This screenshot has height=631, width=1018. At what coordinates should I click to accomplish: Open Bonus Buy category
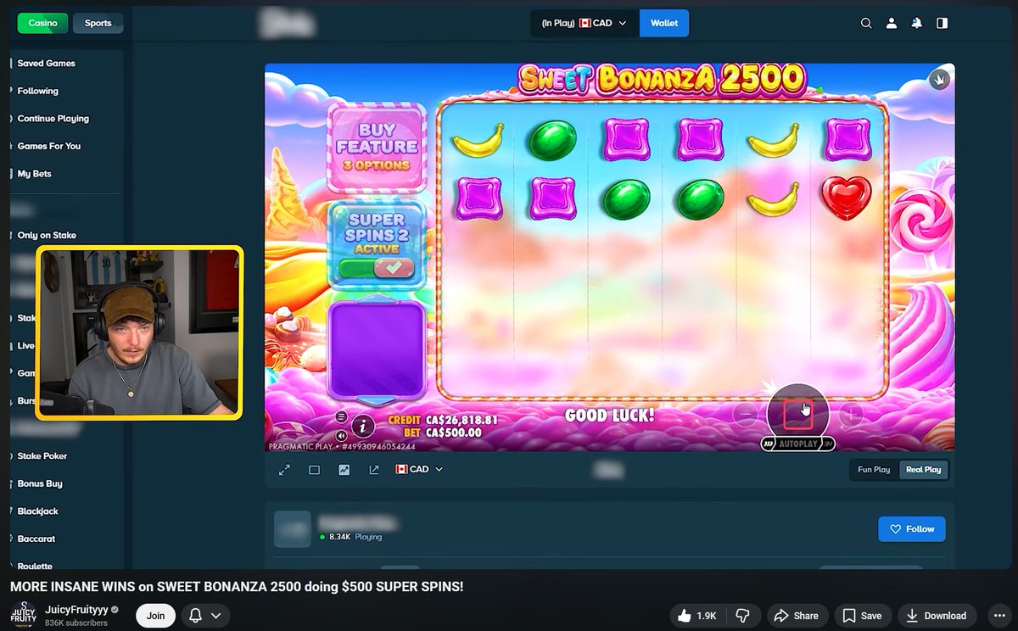point(40,483)
